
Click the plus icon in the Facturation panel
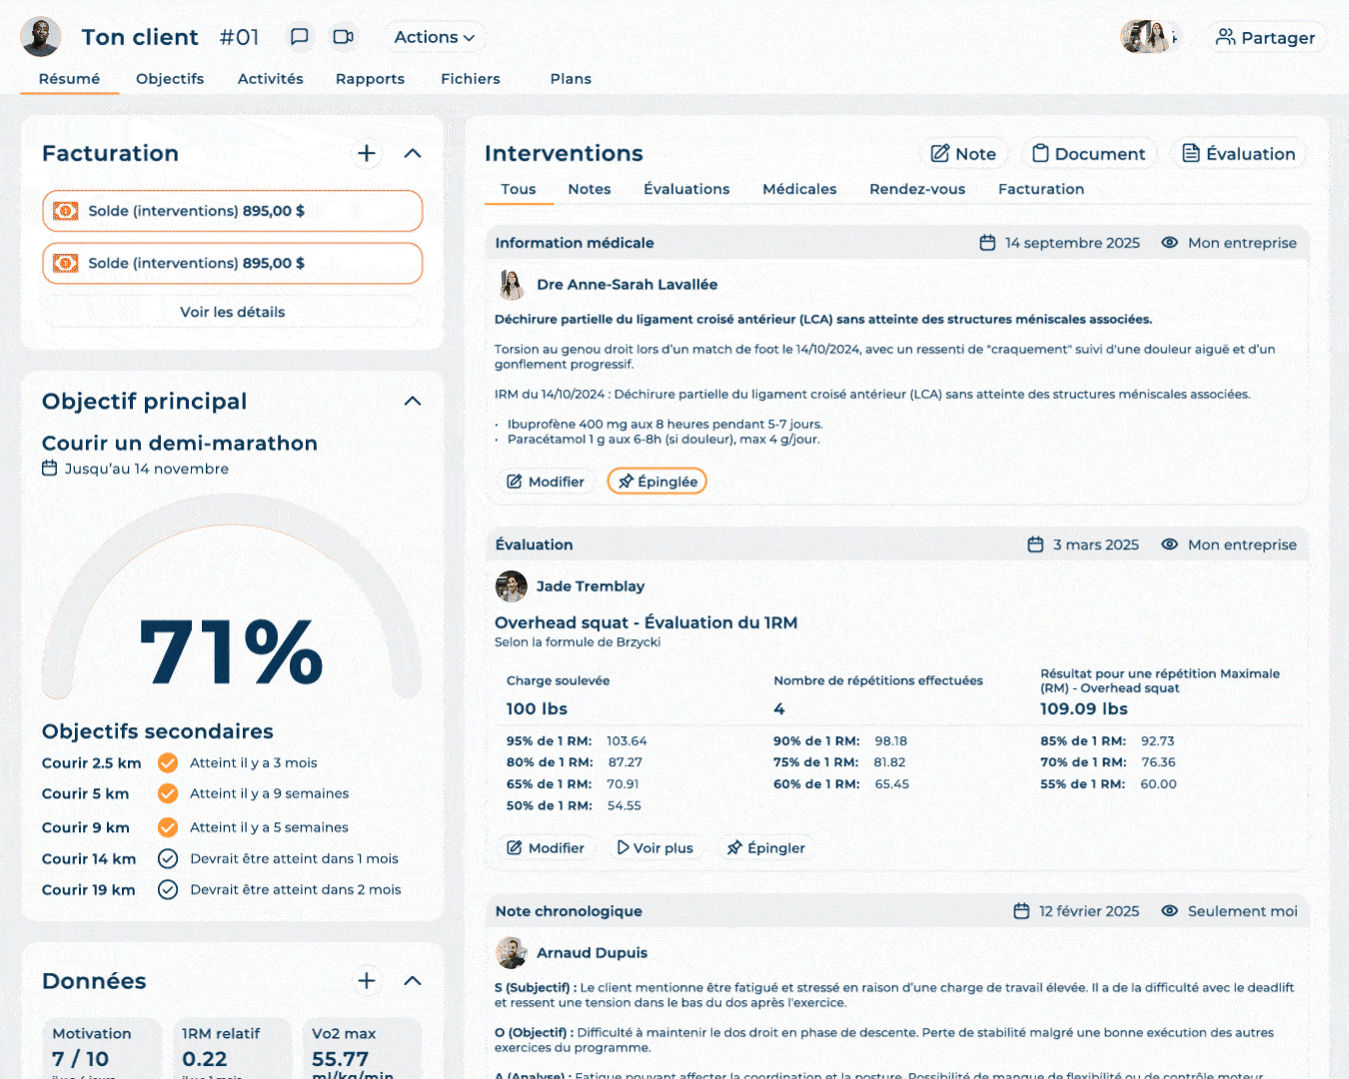367,154
